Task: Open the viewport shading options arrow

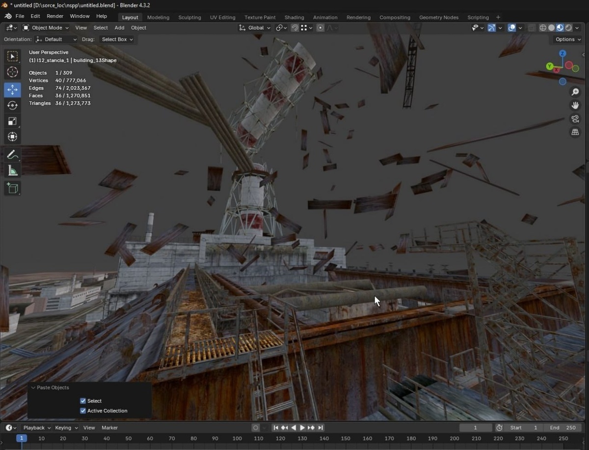Action: click(577, 28)
